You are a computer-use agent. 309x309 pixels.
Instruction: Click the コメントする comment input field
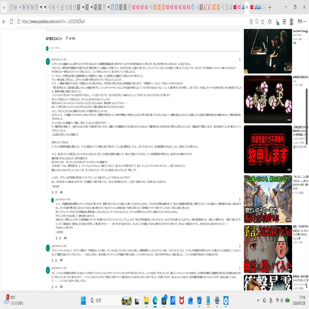[x=145, y=48]
